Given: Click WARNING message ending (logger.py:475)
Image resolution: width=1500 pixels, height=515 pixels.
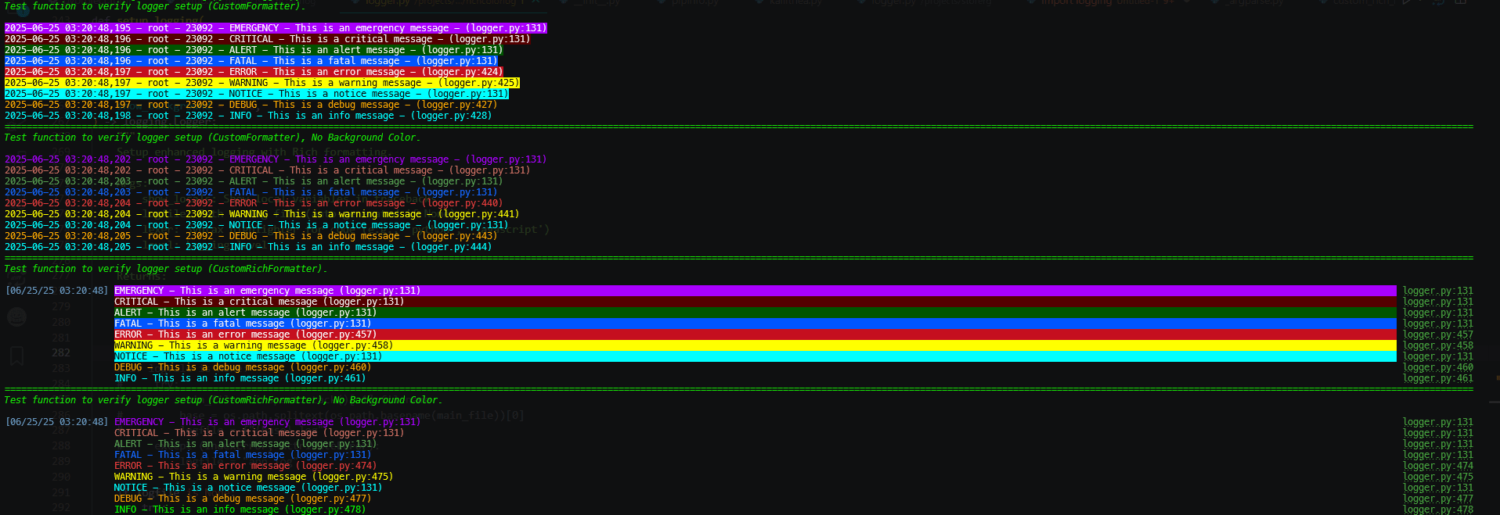Looking at the screenshot, I should (x=254, y=477).
